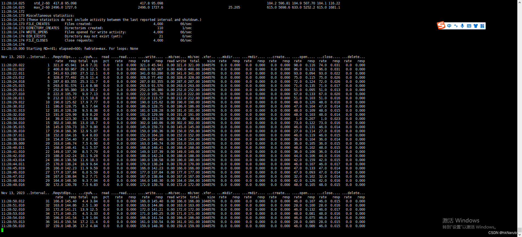Open the soft keyboard icon on IME toolbar
522x237 pixels.
pos(469,26)
